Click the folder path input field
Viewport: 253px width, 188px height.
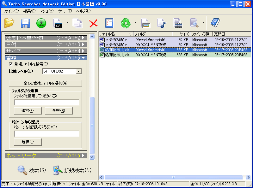coord(46,103)
